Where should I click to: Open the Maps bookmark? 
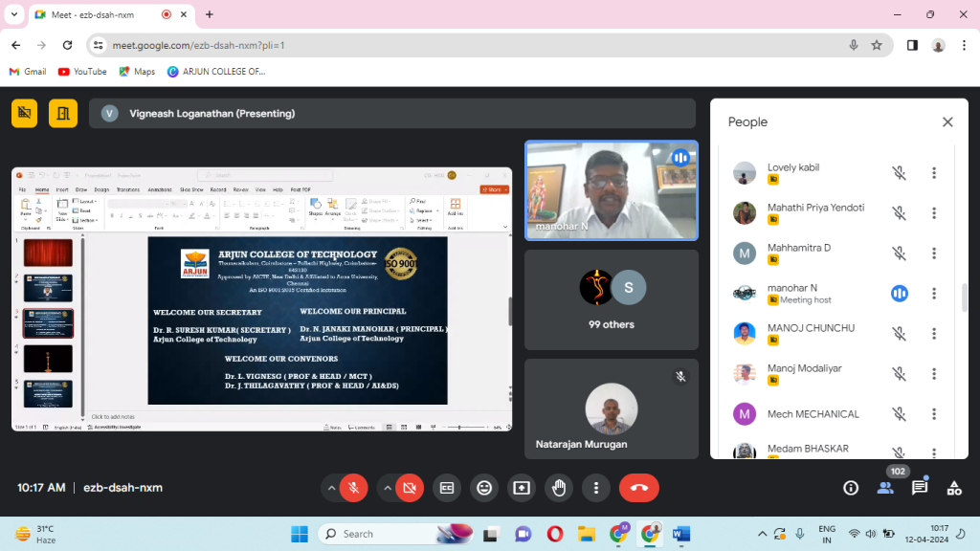(x=137, y=72)
